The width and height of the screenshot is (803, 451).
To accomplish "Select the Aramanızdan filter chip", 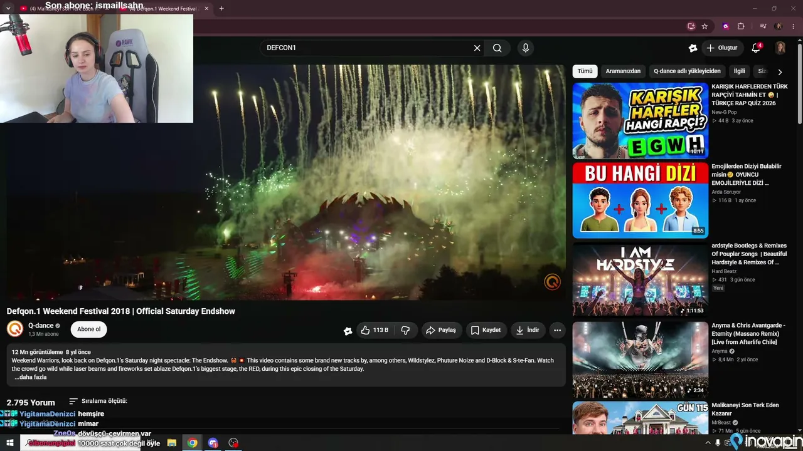I will click(623, 71).
